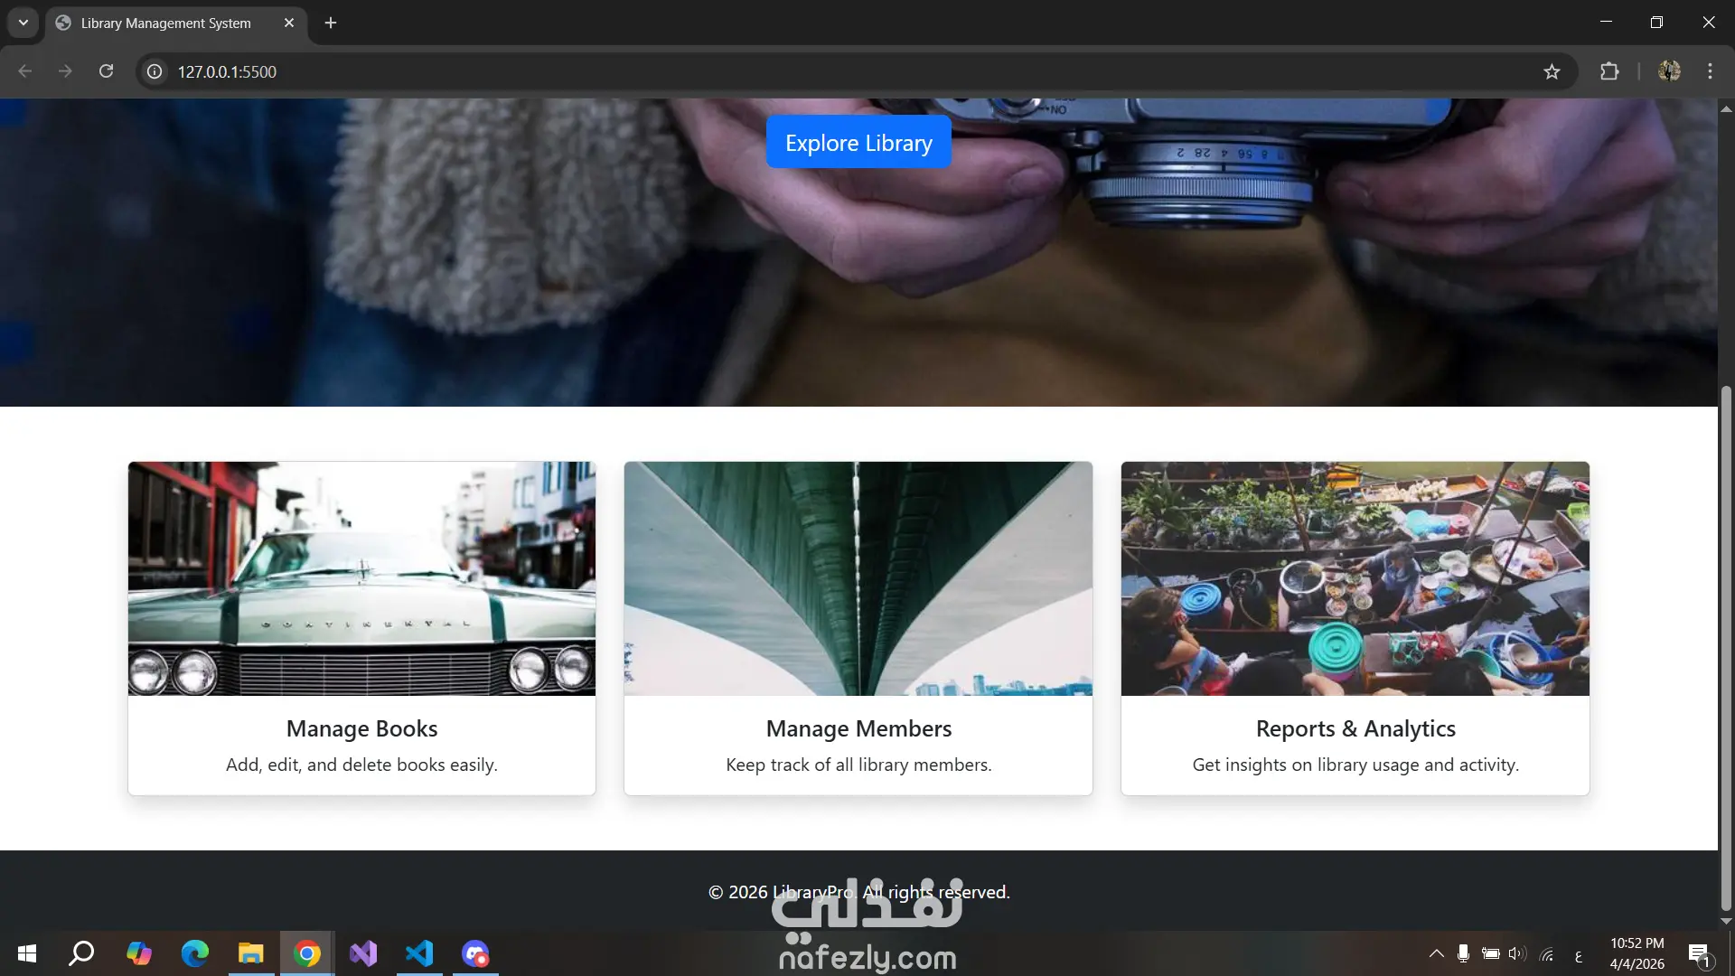Open Visual Studio Code from taskbar

pos(419,953)
